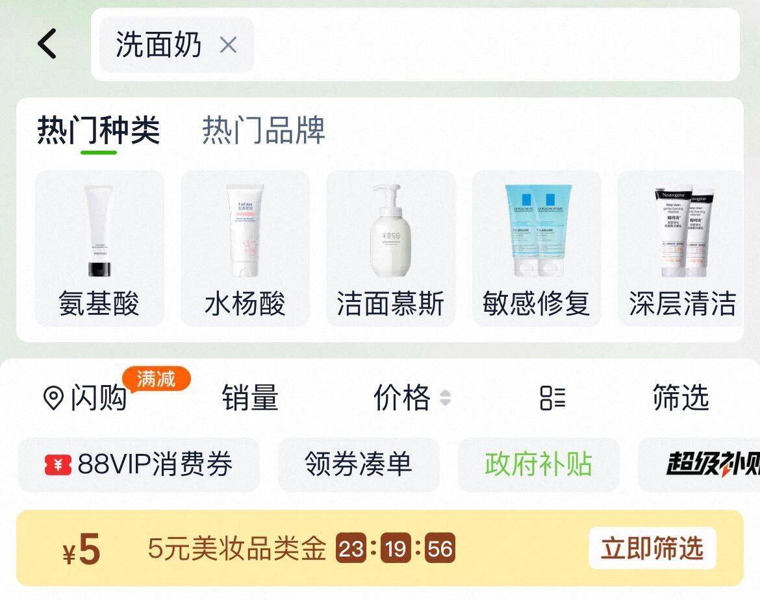Select the 深层清洁 Neutrogena category
This screenshot has width=760, height=600.
pos(681,248)
